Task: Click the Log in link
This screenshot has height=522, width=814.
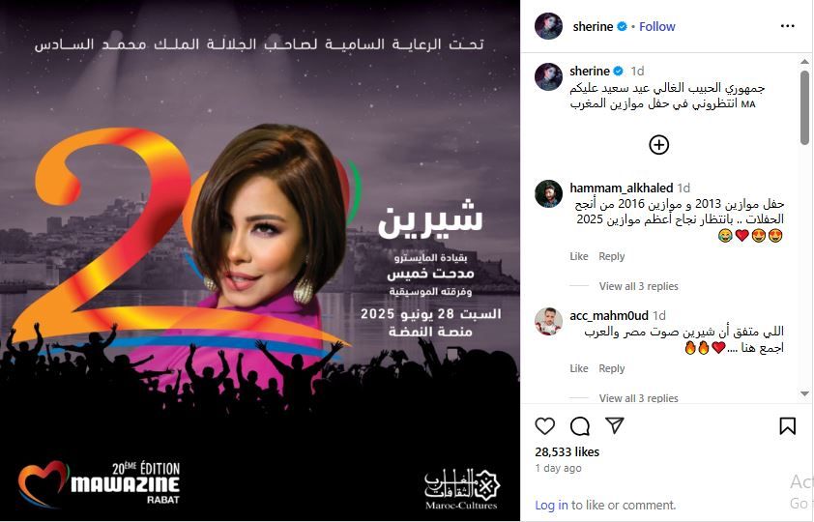Action: tap(551, 505)
